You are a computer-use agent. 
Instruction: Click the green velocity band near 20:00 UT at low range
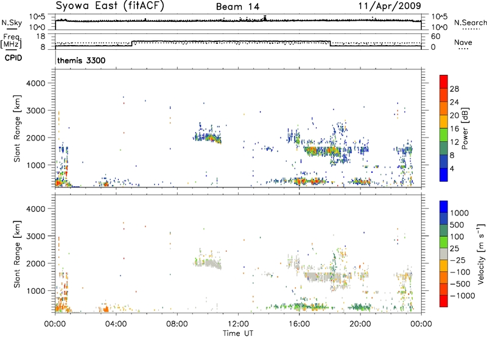click(x=360, y=307)
